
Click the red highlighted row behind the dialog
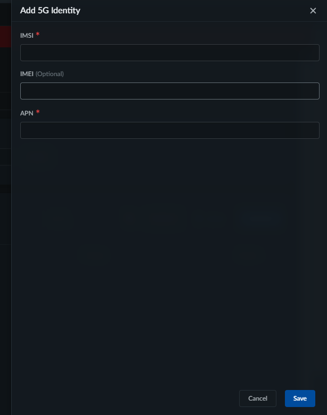point(5,37)
